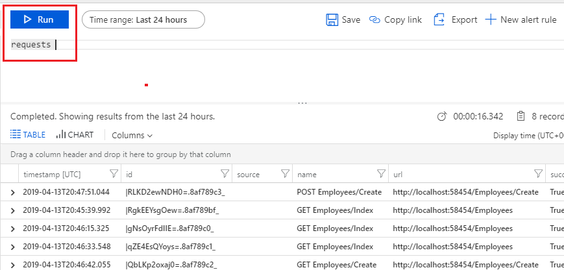The height and width of the screenshot is (270, 564).
Task: Select the GET Employees/Create name cell
Action: (x=337, y=265)
